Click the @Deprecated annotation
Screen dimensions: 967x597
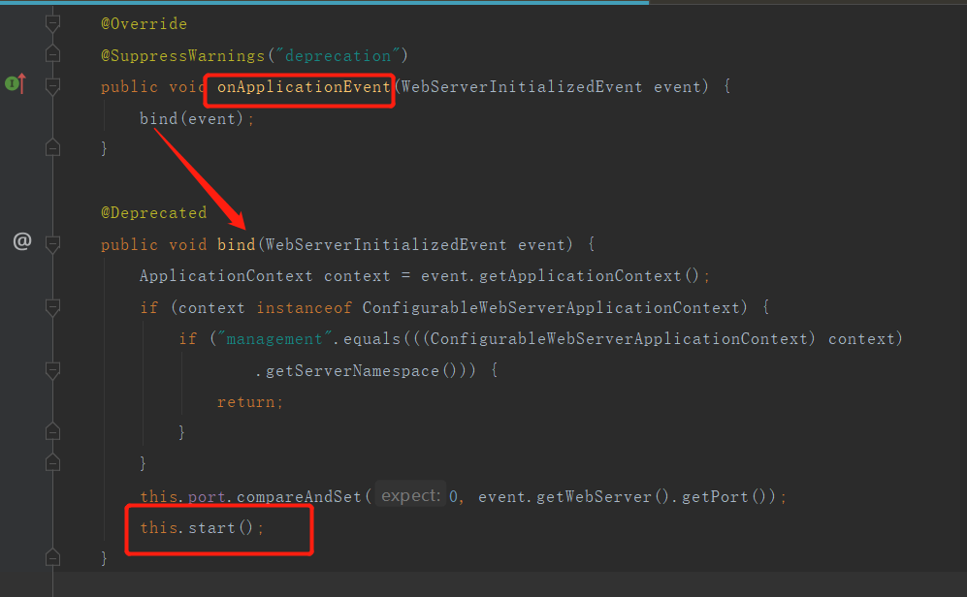[x=153, y=212]
